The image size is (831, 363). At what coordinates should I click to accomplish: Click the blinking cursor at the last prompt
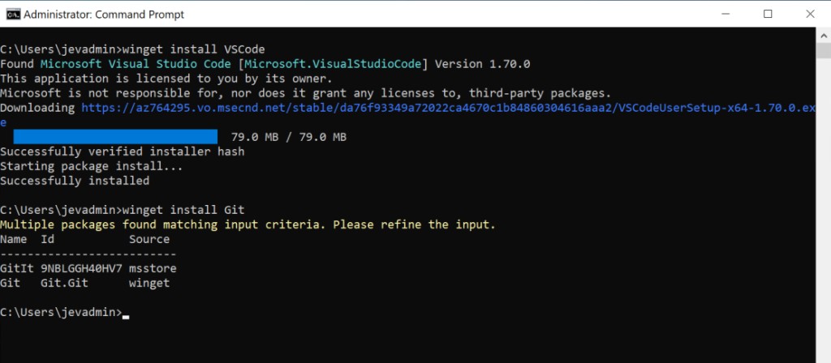(126, 313)
